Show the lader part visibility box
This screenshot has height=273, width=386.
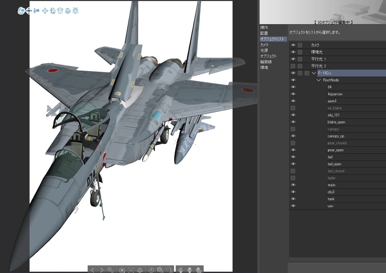[x=293, y=178]
